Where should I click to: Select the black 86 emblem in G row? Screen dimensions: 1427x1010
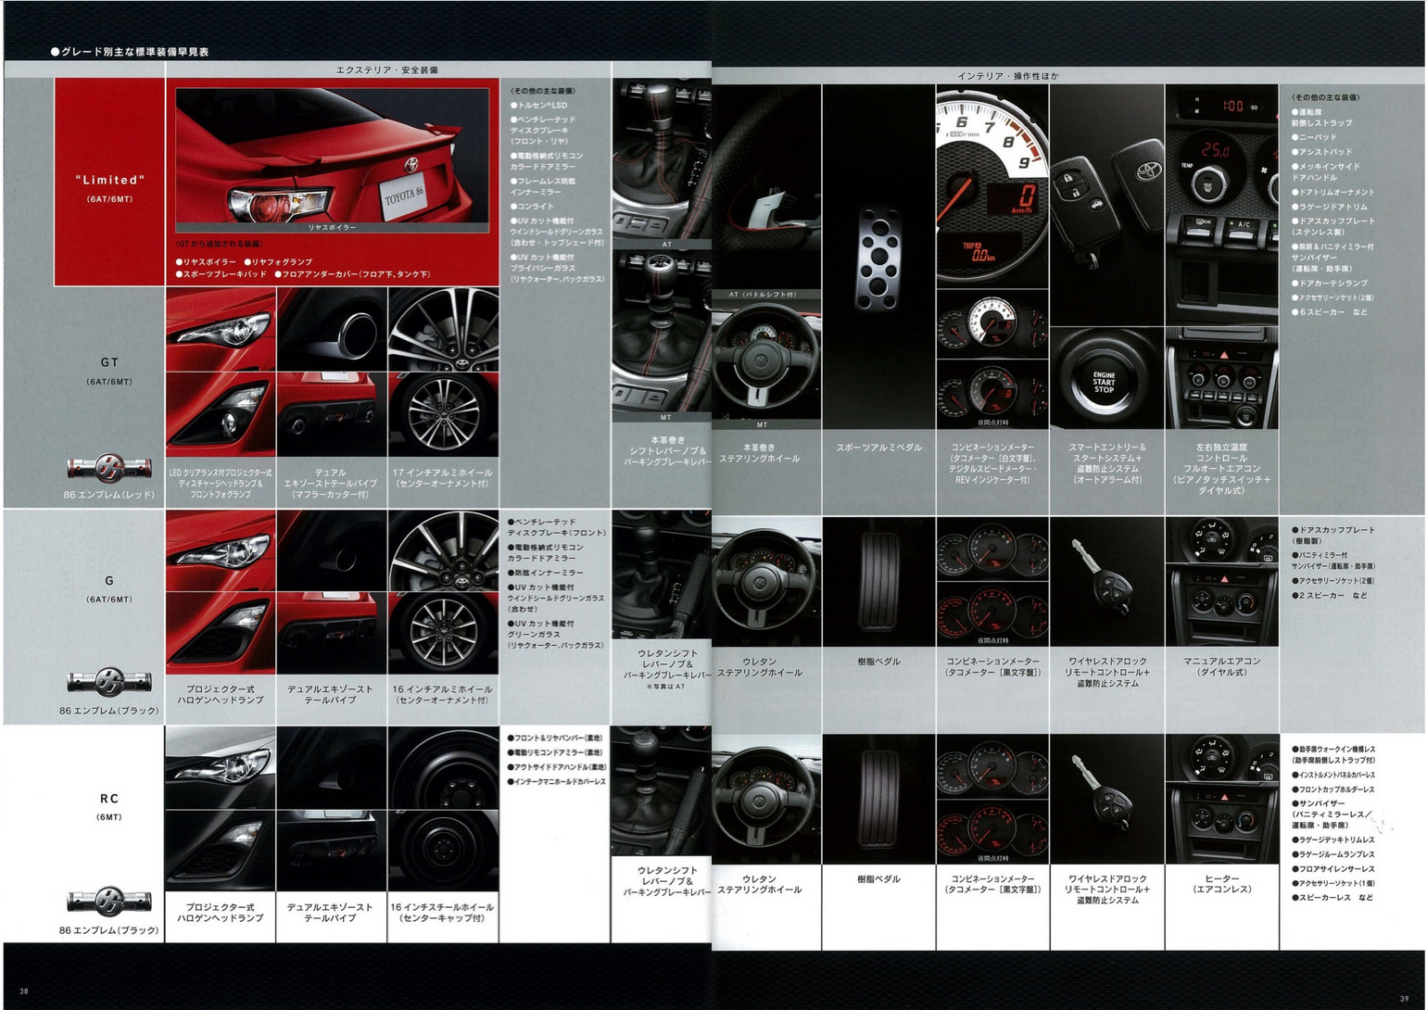coord(108,682)
